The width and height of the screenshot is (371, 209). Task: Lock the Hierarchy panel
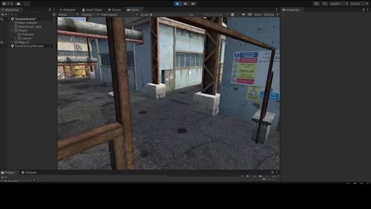50,10
